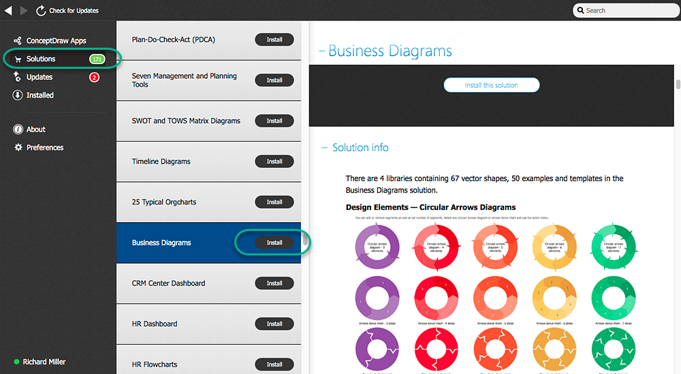Image resolution: width=681 pixels, height=374 pixels.
Task: Click the purple circular arrows diagram thumbnail
Action: coord(376,247)
